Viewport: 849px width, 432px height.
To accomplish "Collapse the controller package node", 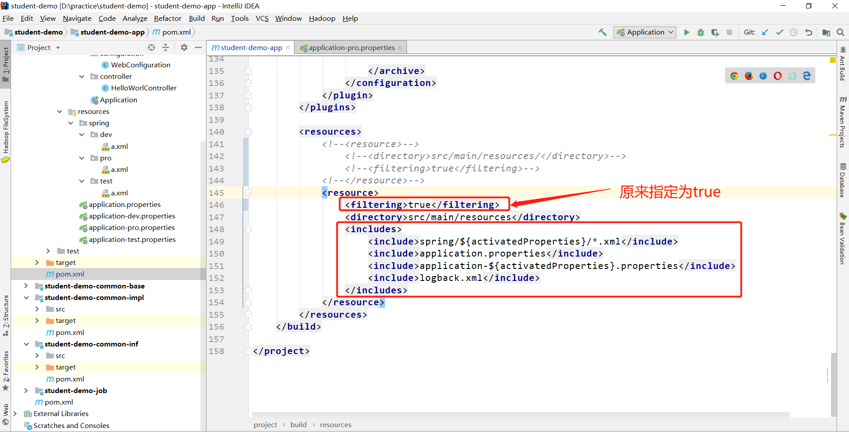I will (x=81, y=76).
